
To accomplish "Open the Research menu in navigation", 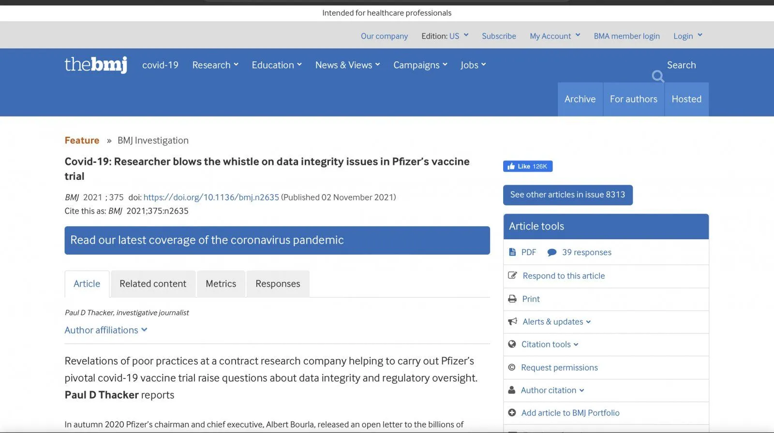I will click(x=215, y=65).
